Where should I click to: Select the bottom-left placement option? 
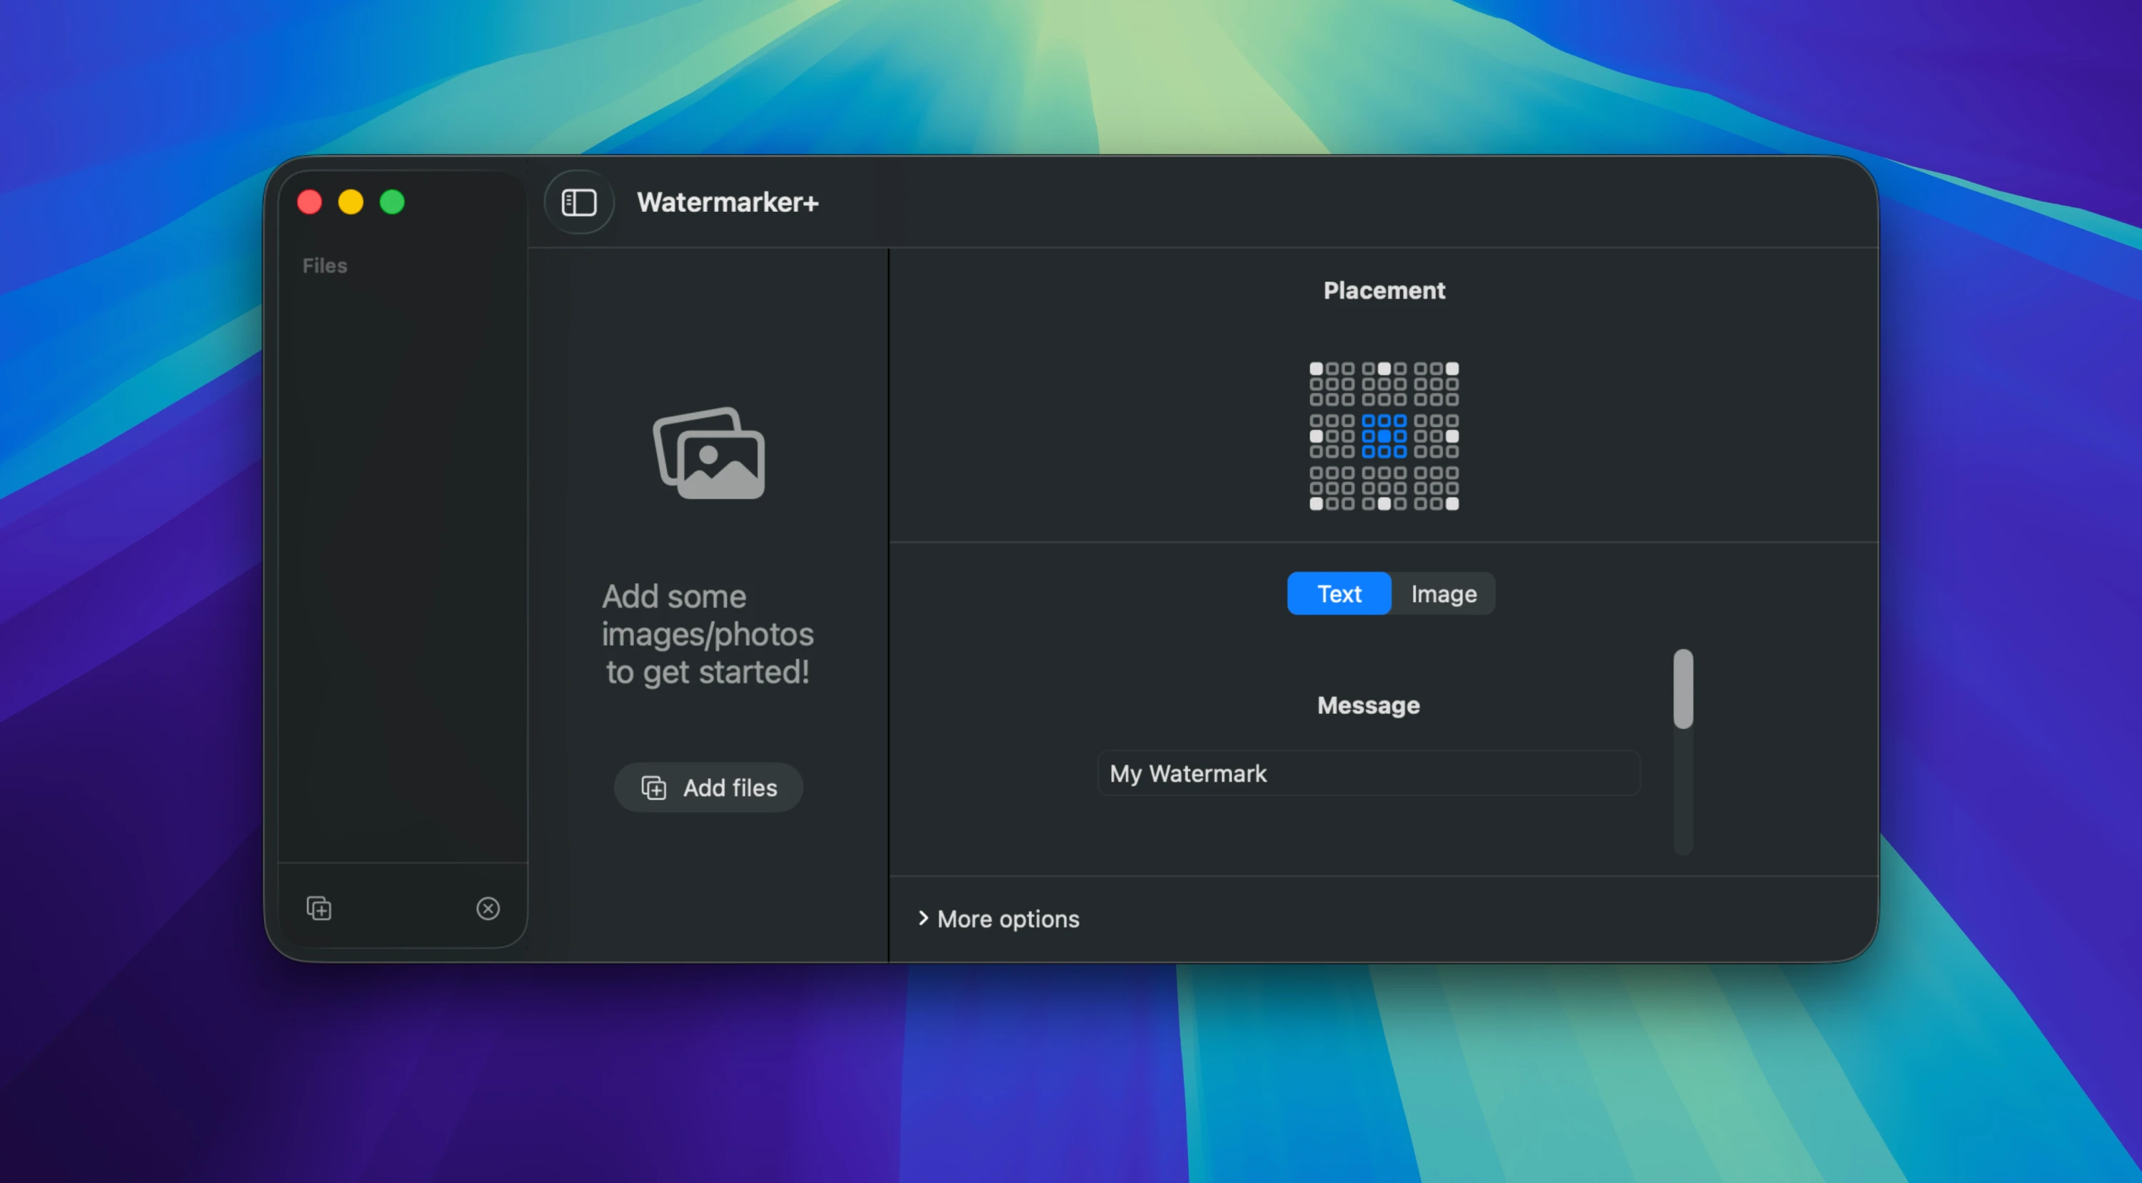1332,488
